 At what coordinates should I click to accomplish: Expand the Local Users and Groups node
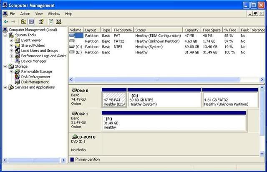tap(12, 51)
